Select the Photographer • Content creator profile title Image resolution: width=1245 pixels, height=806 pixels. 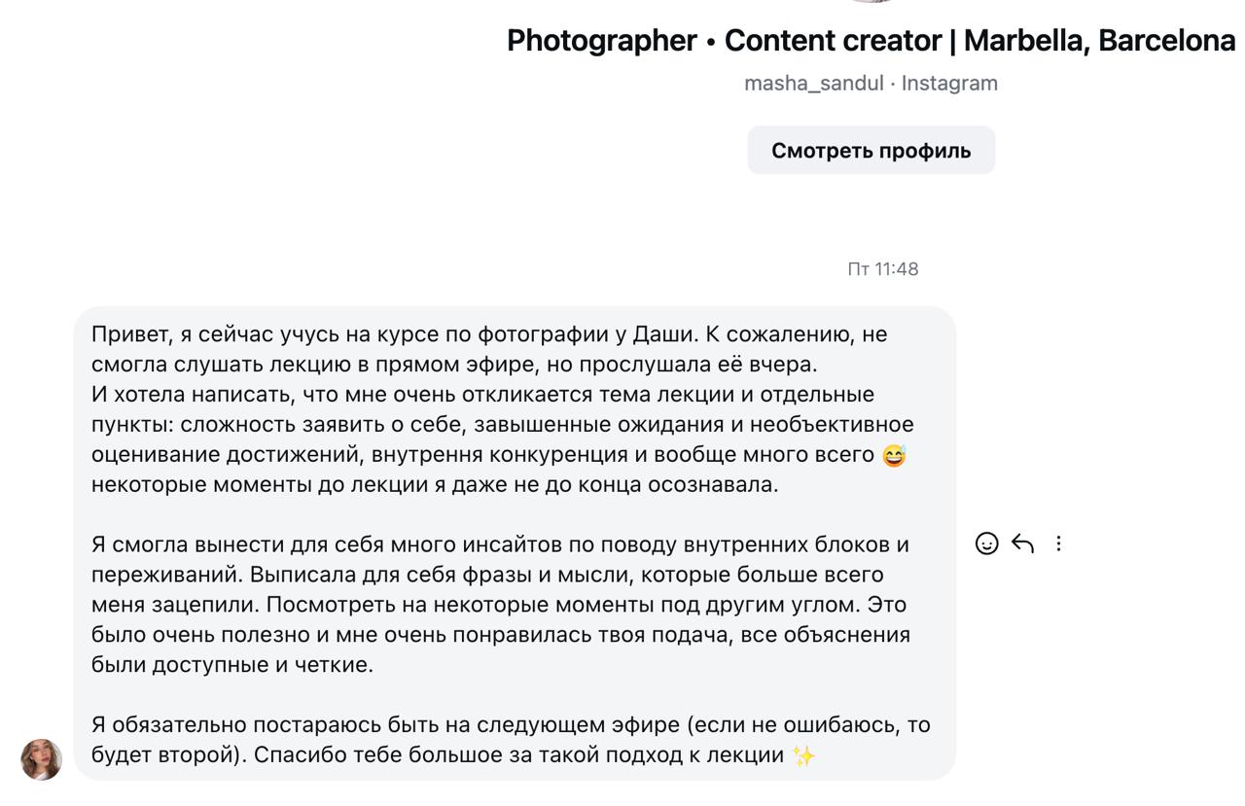(x=871, y=41)
